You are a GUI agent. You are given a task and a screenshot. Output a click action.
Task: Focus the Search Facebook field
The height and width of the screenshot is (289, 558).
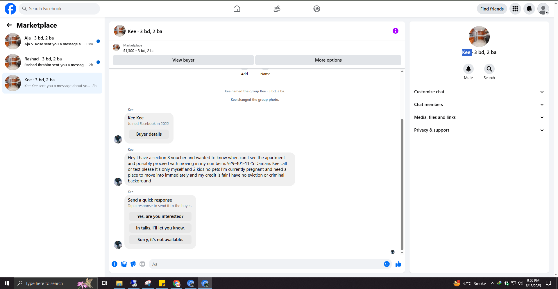click(59, 9)
